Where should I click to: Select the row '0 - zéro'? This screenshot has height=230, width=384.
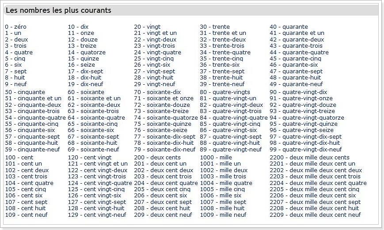tap(15, 26)
